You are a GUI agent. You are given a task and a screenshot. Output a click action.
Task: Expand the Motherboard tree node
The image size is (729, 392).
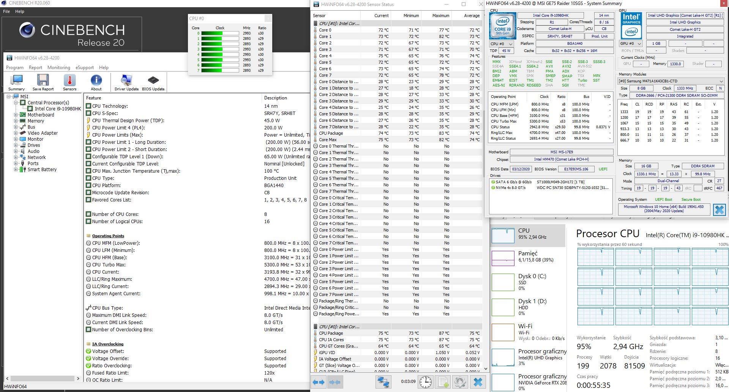click(x=16, y=115)
